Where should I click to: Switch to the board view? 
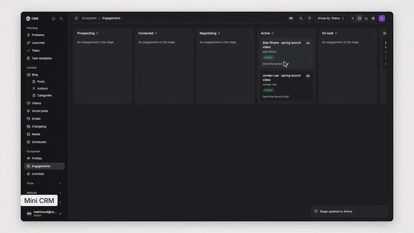tap(359, 18)
